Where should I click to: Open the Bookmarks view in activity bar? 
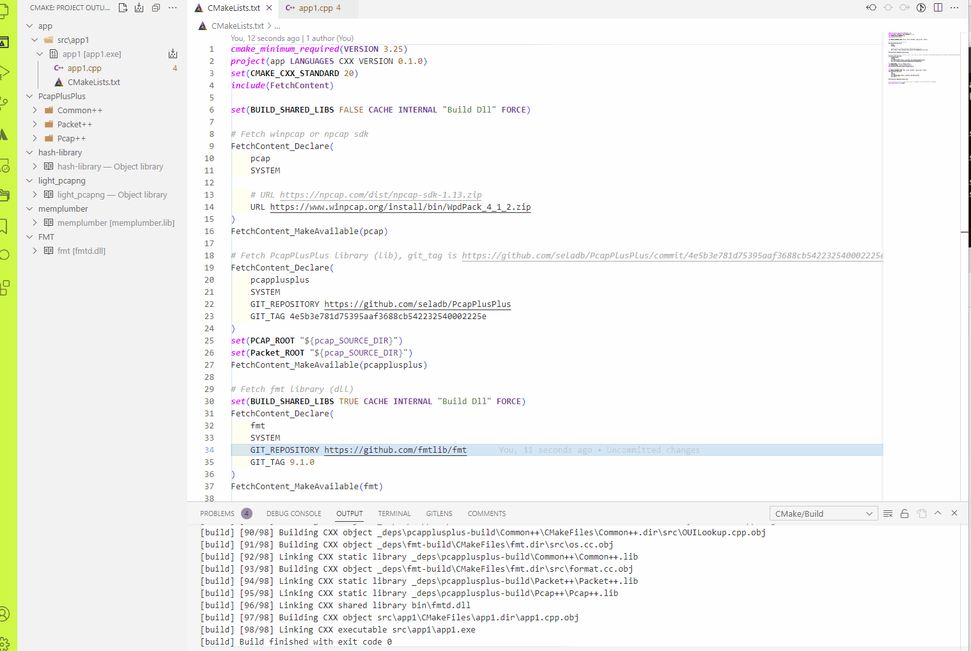pos(4,226)
